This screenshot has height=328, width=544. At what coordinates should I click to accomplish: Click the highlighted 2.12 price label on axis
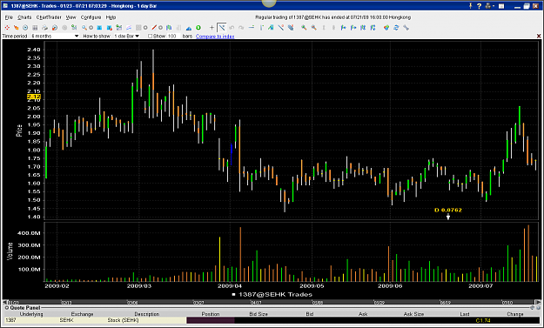tap(34, 97)
